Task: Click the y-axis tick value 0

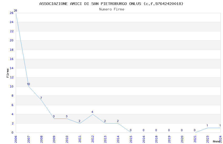Action: point(12,132)
